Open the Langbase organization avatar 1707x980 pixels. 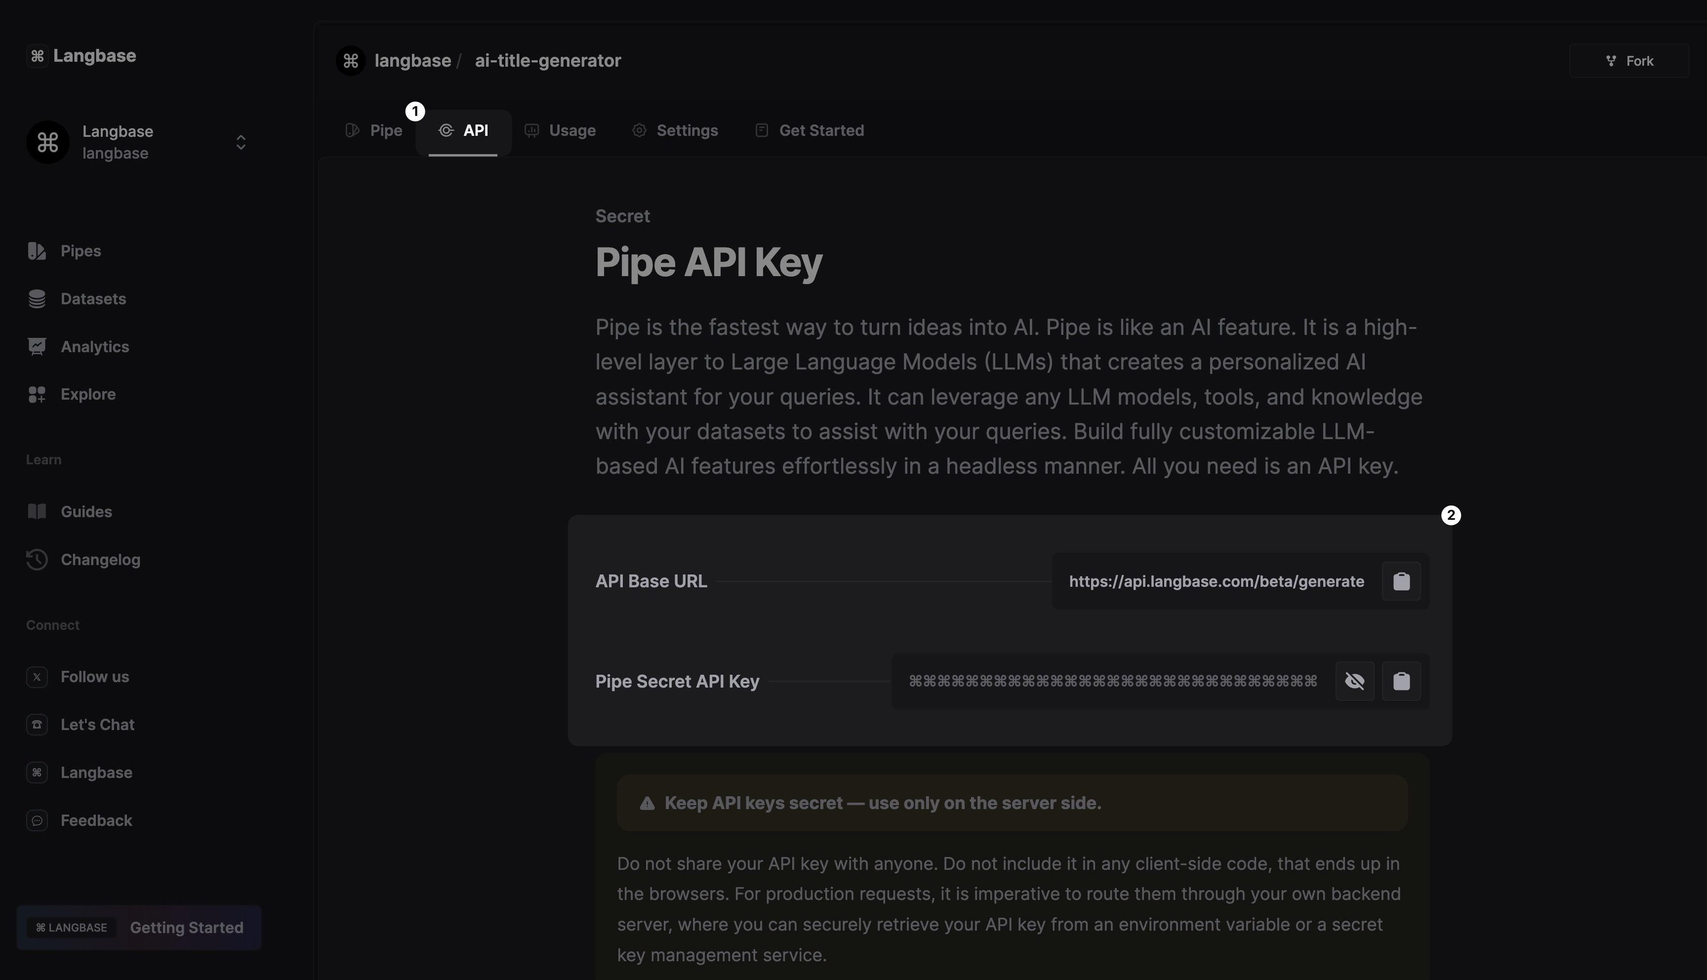(48, 142)
